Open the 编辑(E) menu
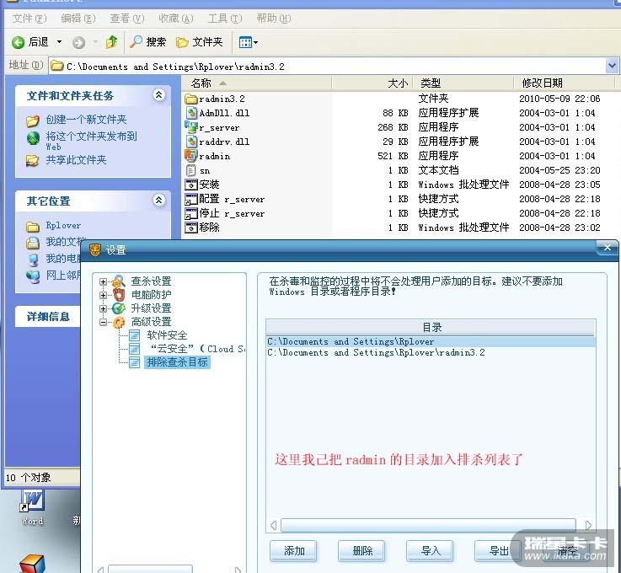The width and height of the screenshot is (621, 573). point(78,19)
